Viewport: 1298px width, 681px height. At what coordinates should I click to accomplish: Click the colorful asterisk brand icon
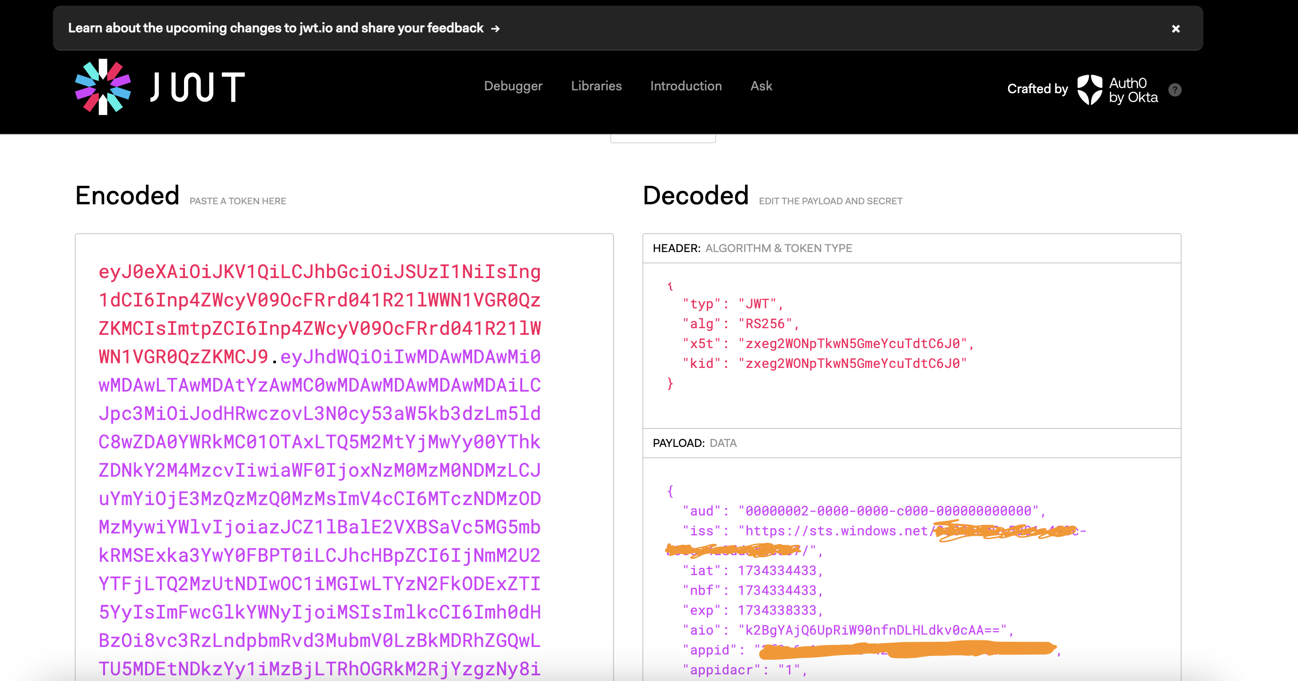pos(103,86)
